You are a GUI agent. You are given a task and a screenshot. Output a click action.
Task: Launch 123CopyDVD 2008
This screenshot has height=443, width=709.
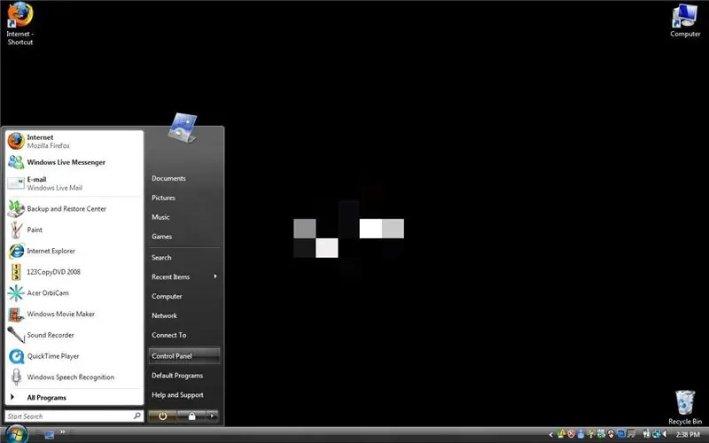coord(74,272)
